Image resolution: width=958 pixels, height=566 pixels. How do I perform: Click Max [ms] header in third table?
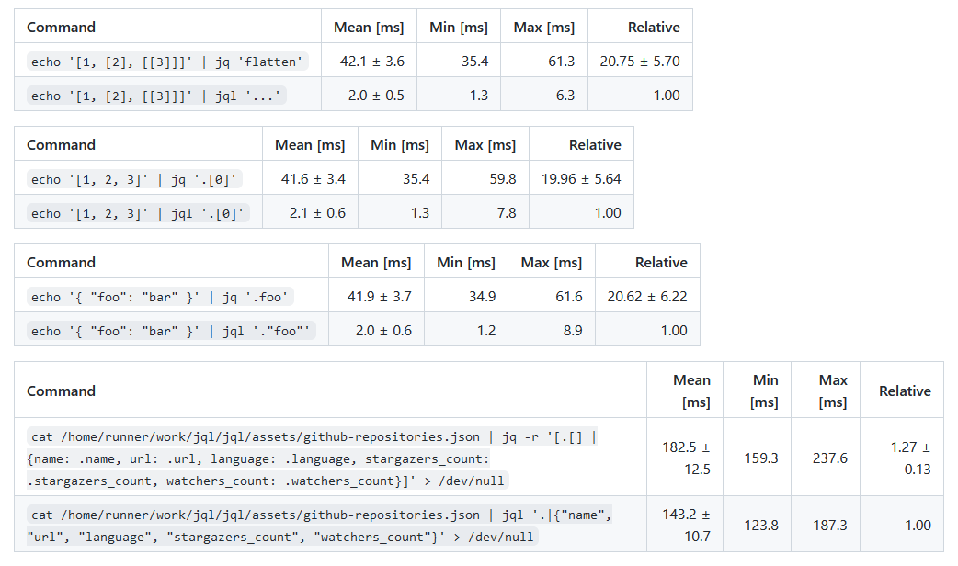click(551, 262)
